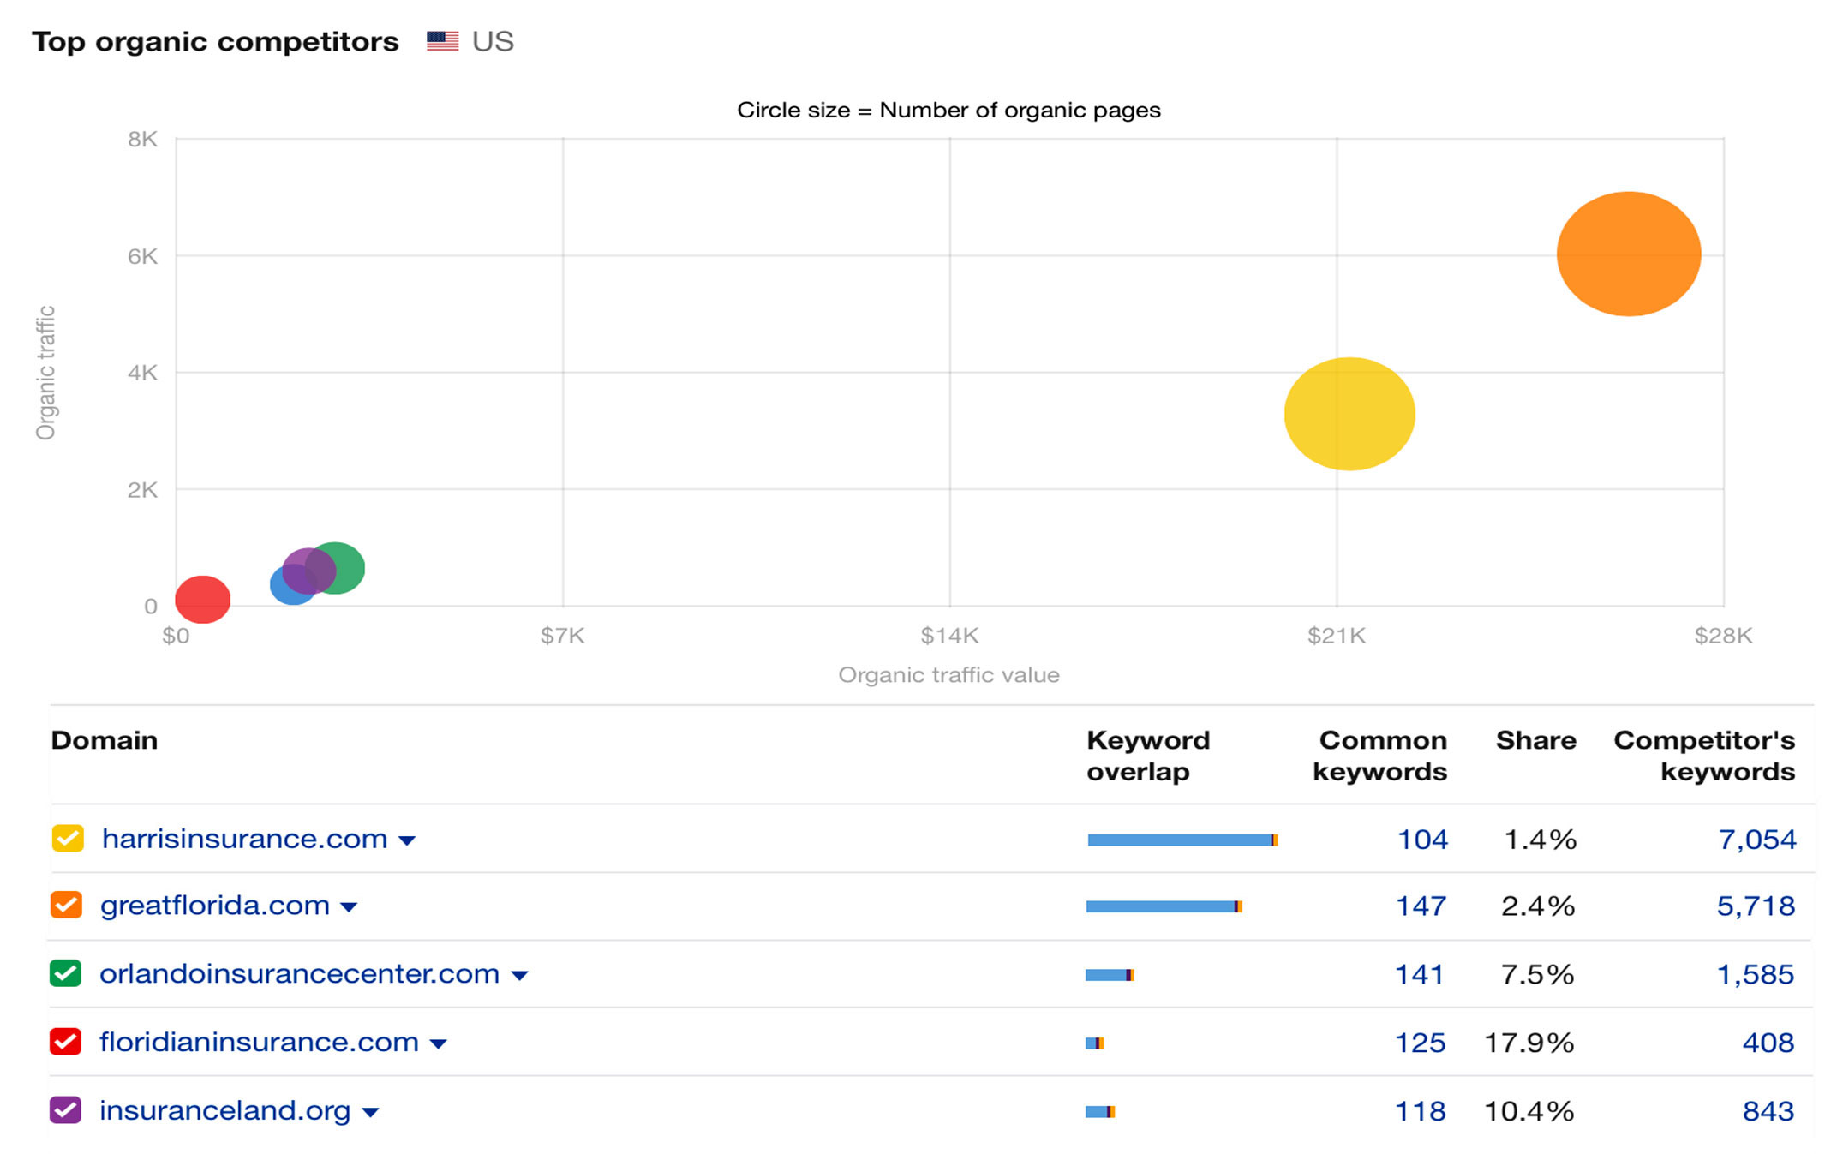
Task: Click the vertical Organic traffic axis label
Action: [45, 373]
